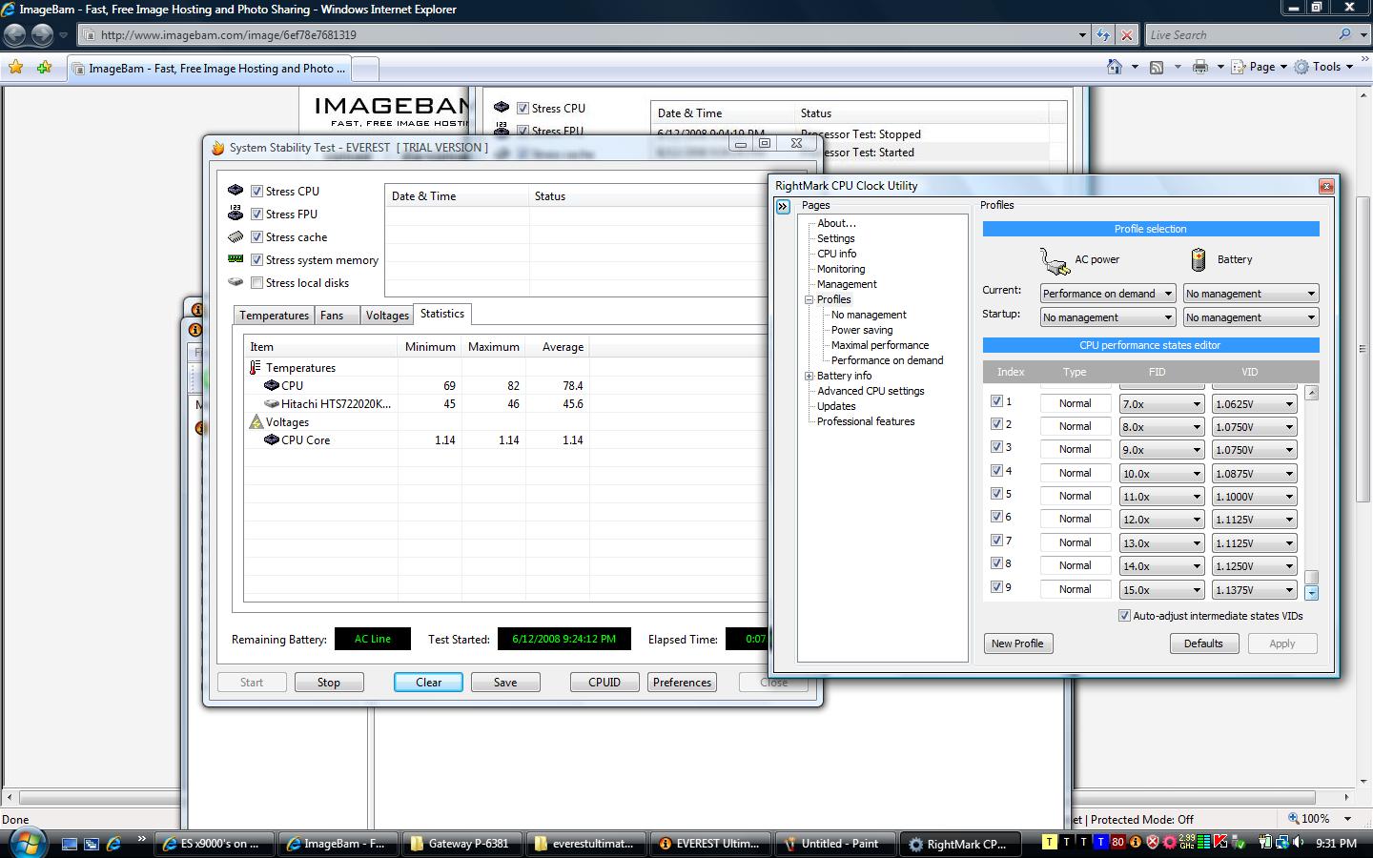Collapse the Profiles tree node

(809, 299)
